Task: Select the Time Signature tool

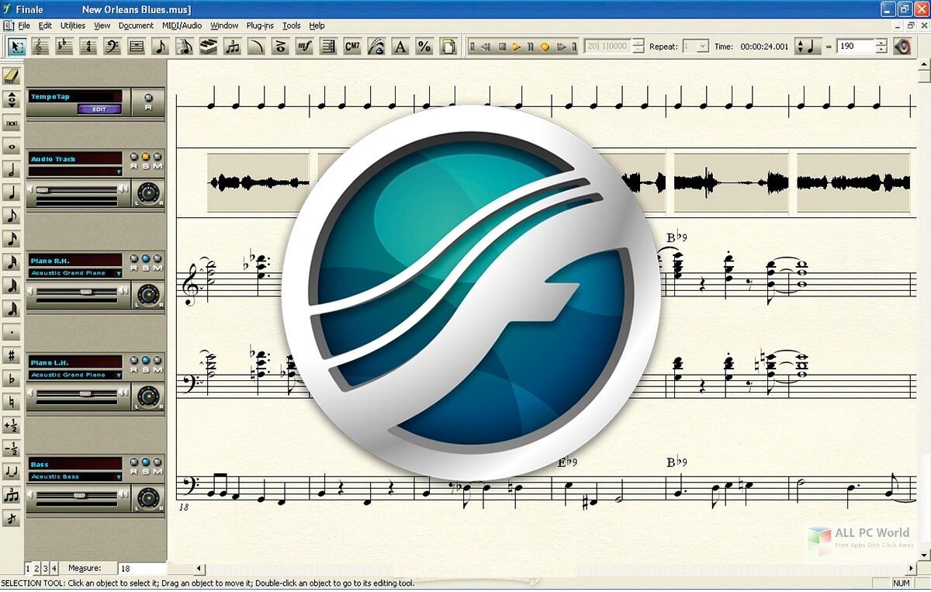Action: (x=88, y=47)
